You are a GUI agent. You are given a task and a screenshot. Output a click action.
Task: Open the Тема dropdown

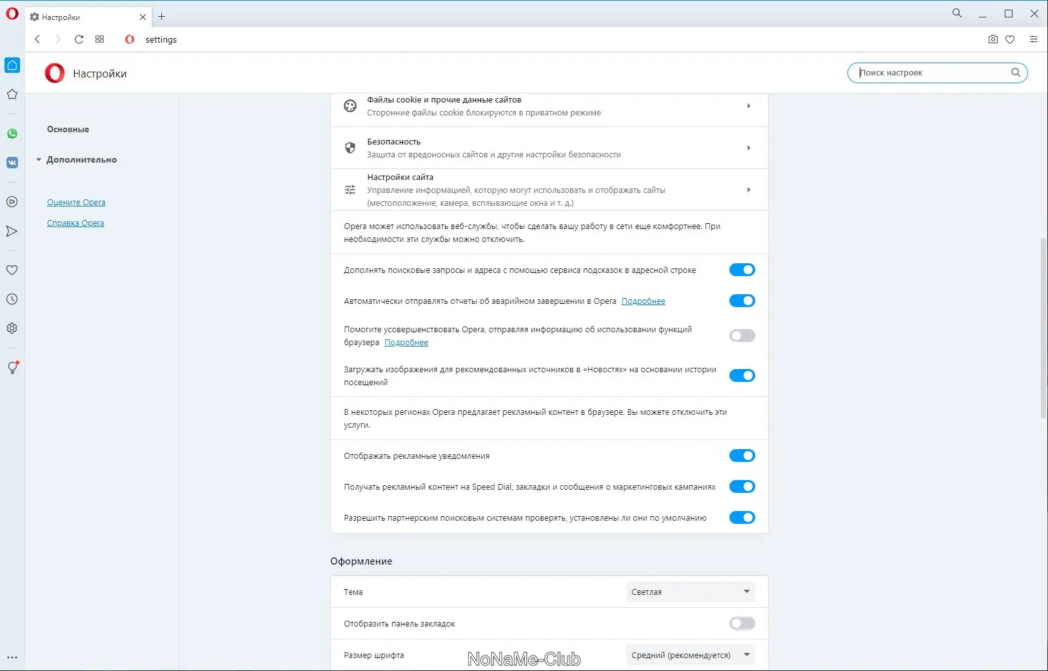[x=689, y=592]
